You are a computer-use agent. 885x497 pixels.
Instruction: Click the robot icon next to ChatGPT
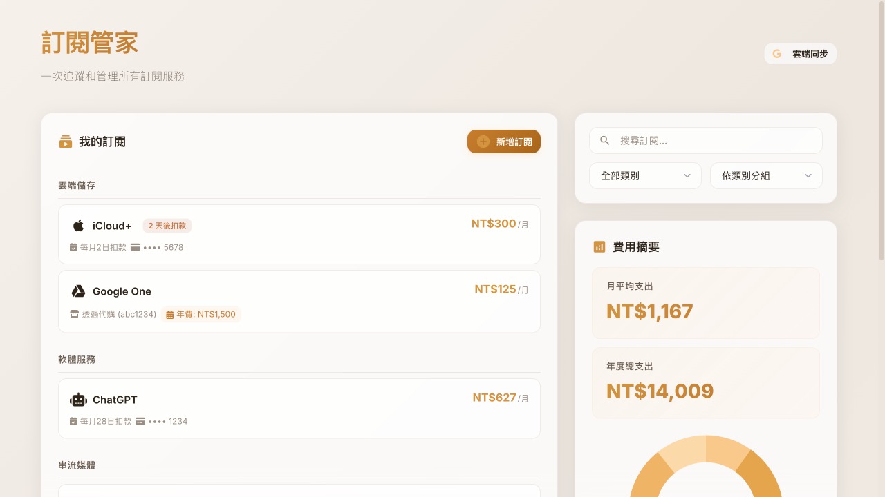click(78, 400)
